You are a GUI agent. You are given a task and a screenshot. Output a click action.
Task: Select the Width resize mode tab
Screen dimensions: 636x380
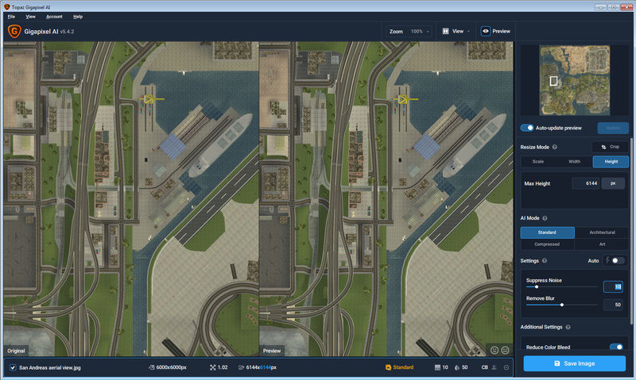click(574, 162)
